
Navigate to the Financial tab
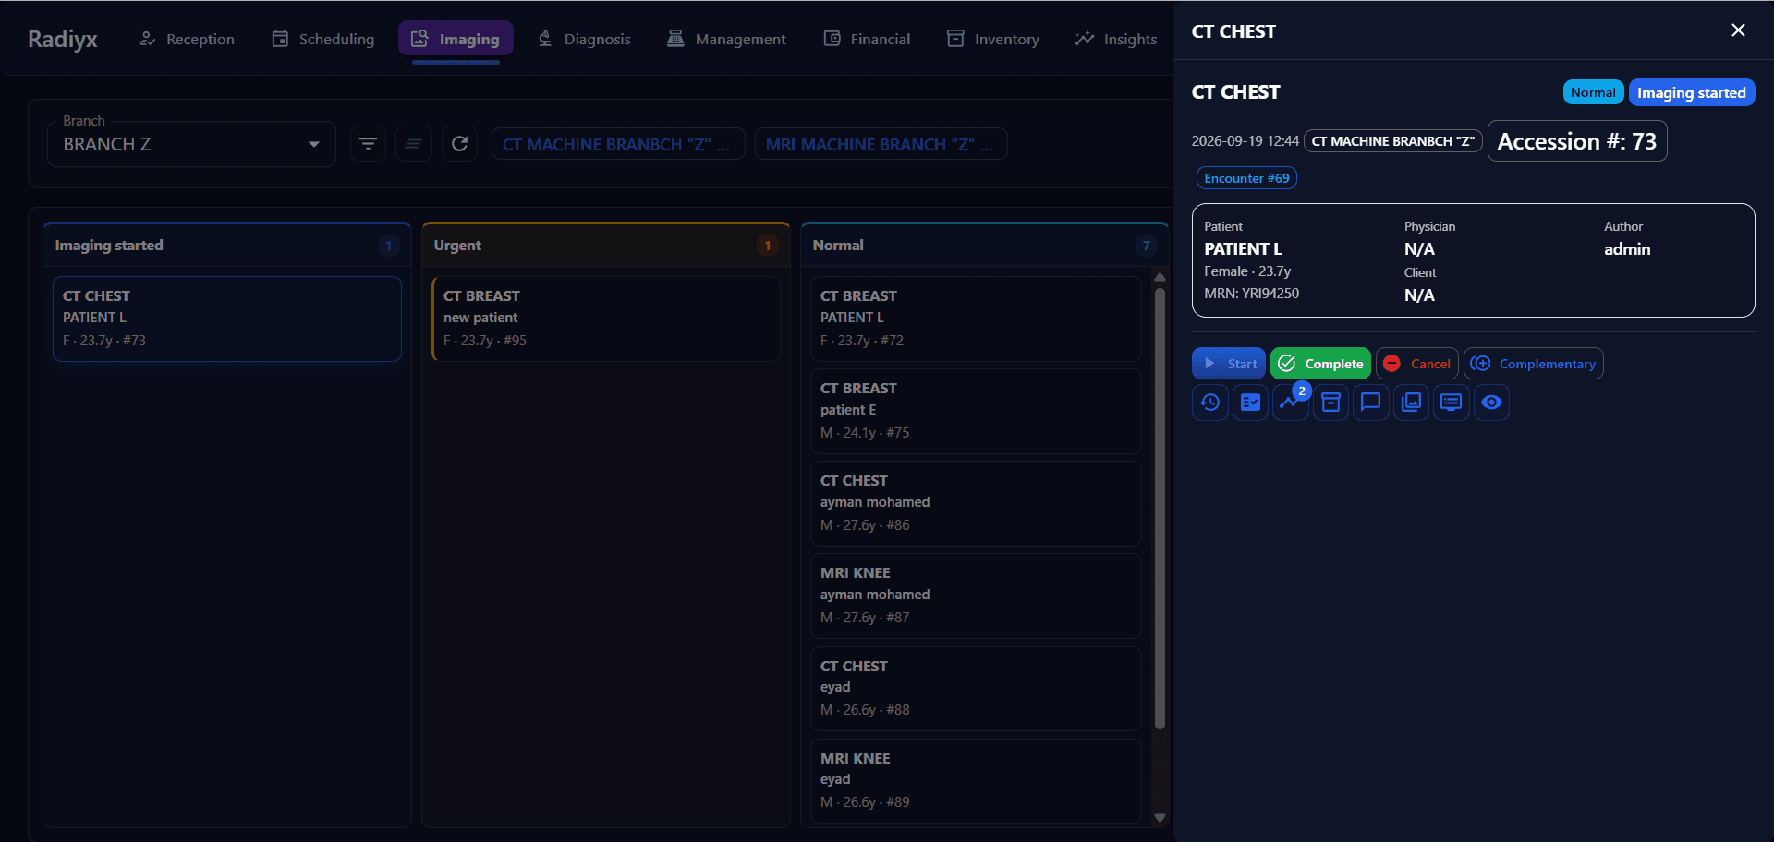(x=867, y=39)
